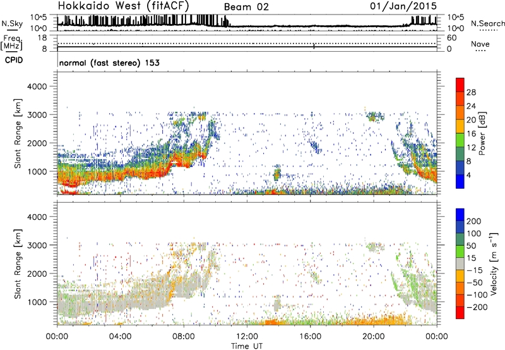
Task: Click the '18' frequency scale value
Action: tap(42, 38)
